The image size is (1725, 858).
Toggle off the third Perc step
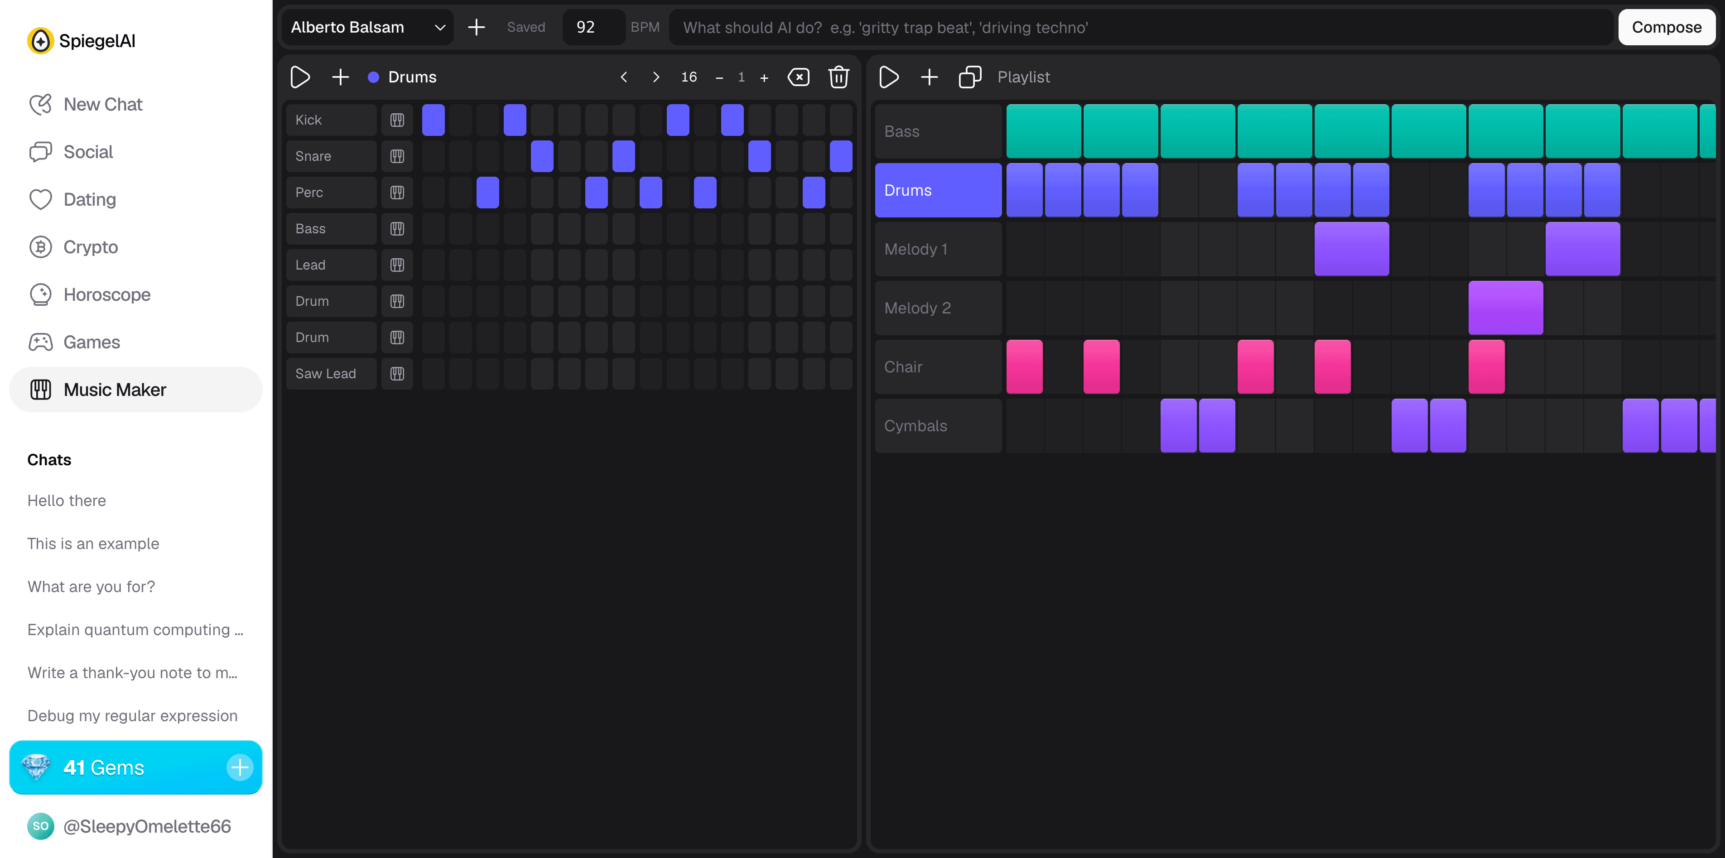487,192
